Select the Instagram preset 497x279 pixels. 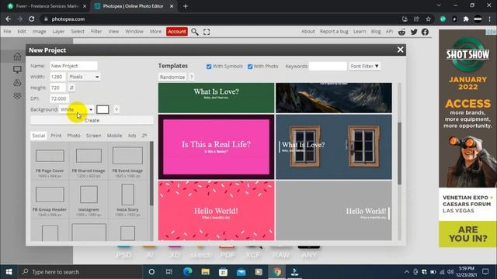(89, 200)
